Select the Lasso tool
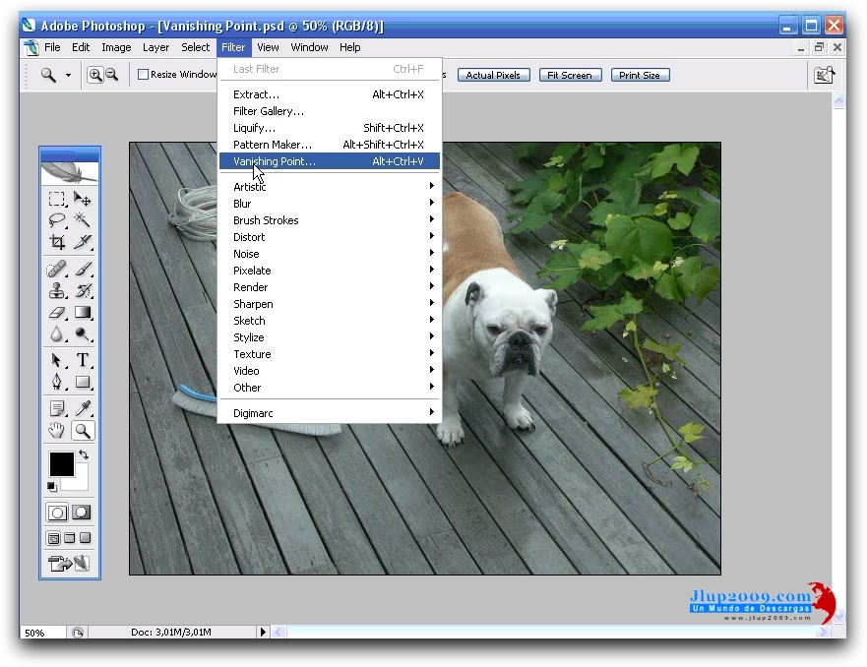 (x=58, y=220)
